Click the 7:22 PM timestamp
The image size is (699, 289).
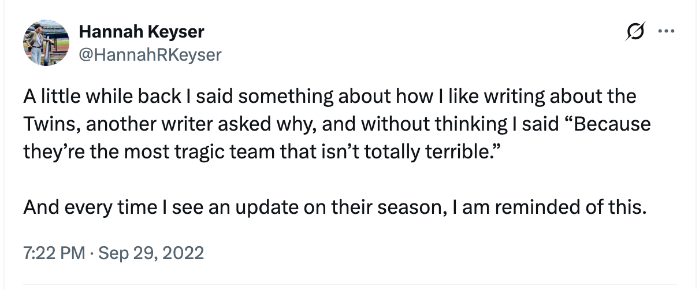(x=54, y=253)
